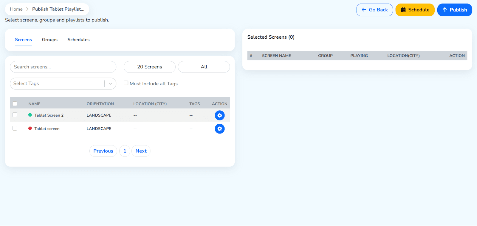Screen dimensions: 477x226
Task: Click the red status dot of Tablet screen
Action: coord(30,128)
